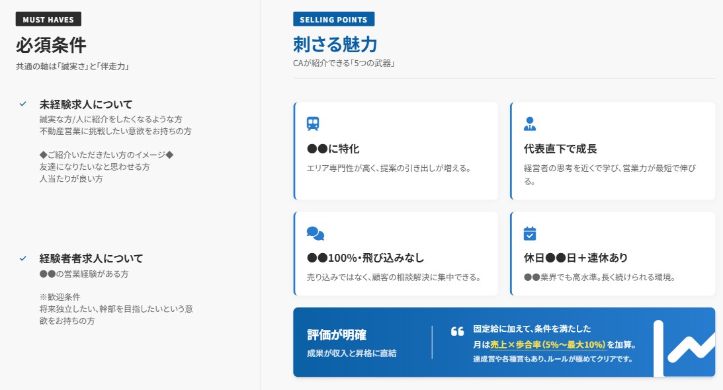723x390 pixels.
Task: Select the 経験者求人について heading
Action: pos(91,258)
